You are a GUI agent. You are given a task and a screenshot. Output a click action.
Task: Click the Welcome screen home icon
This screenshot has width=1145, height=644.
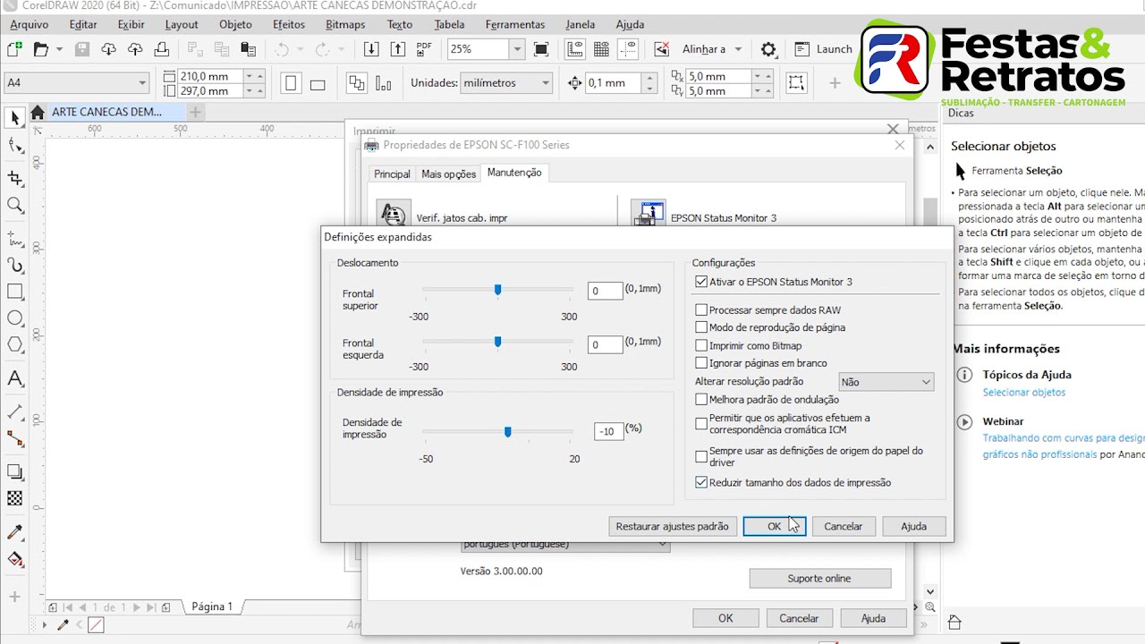(38, 112)
